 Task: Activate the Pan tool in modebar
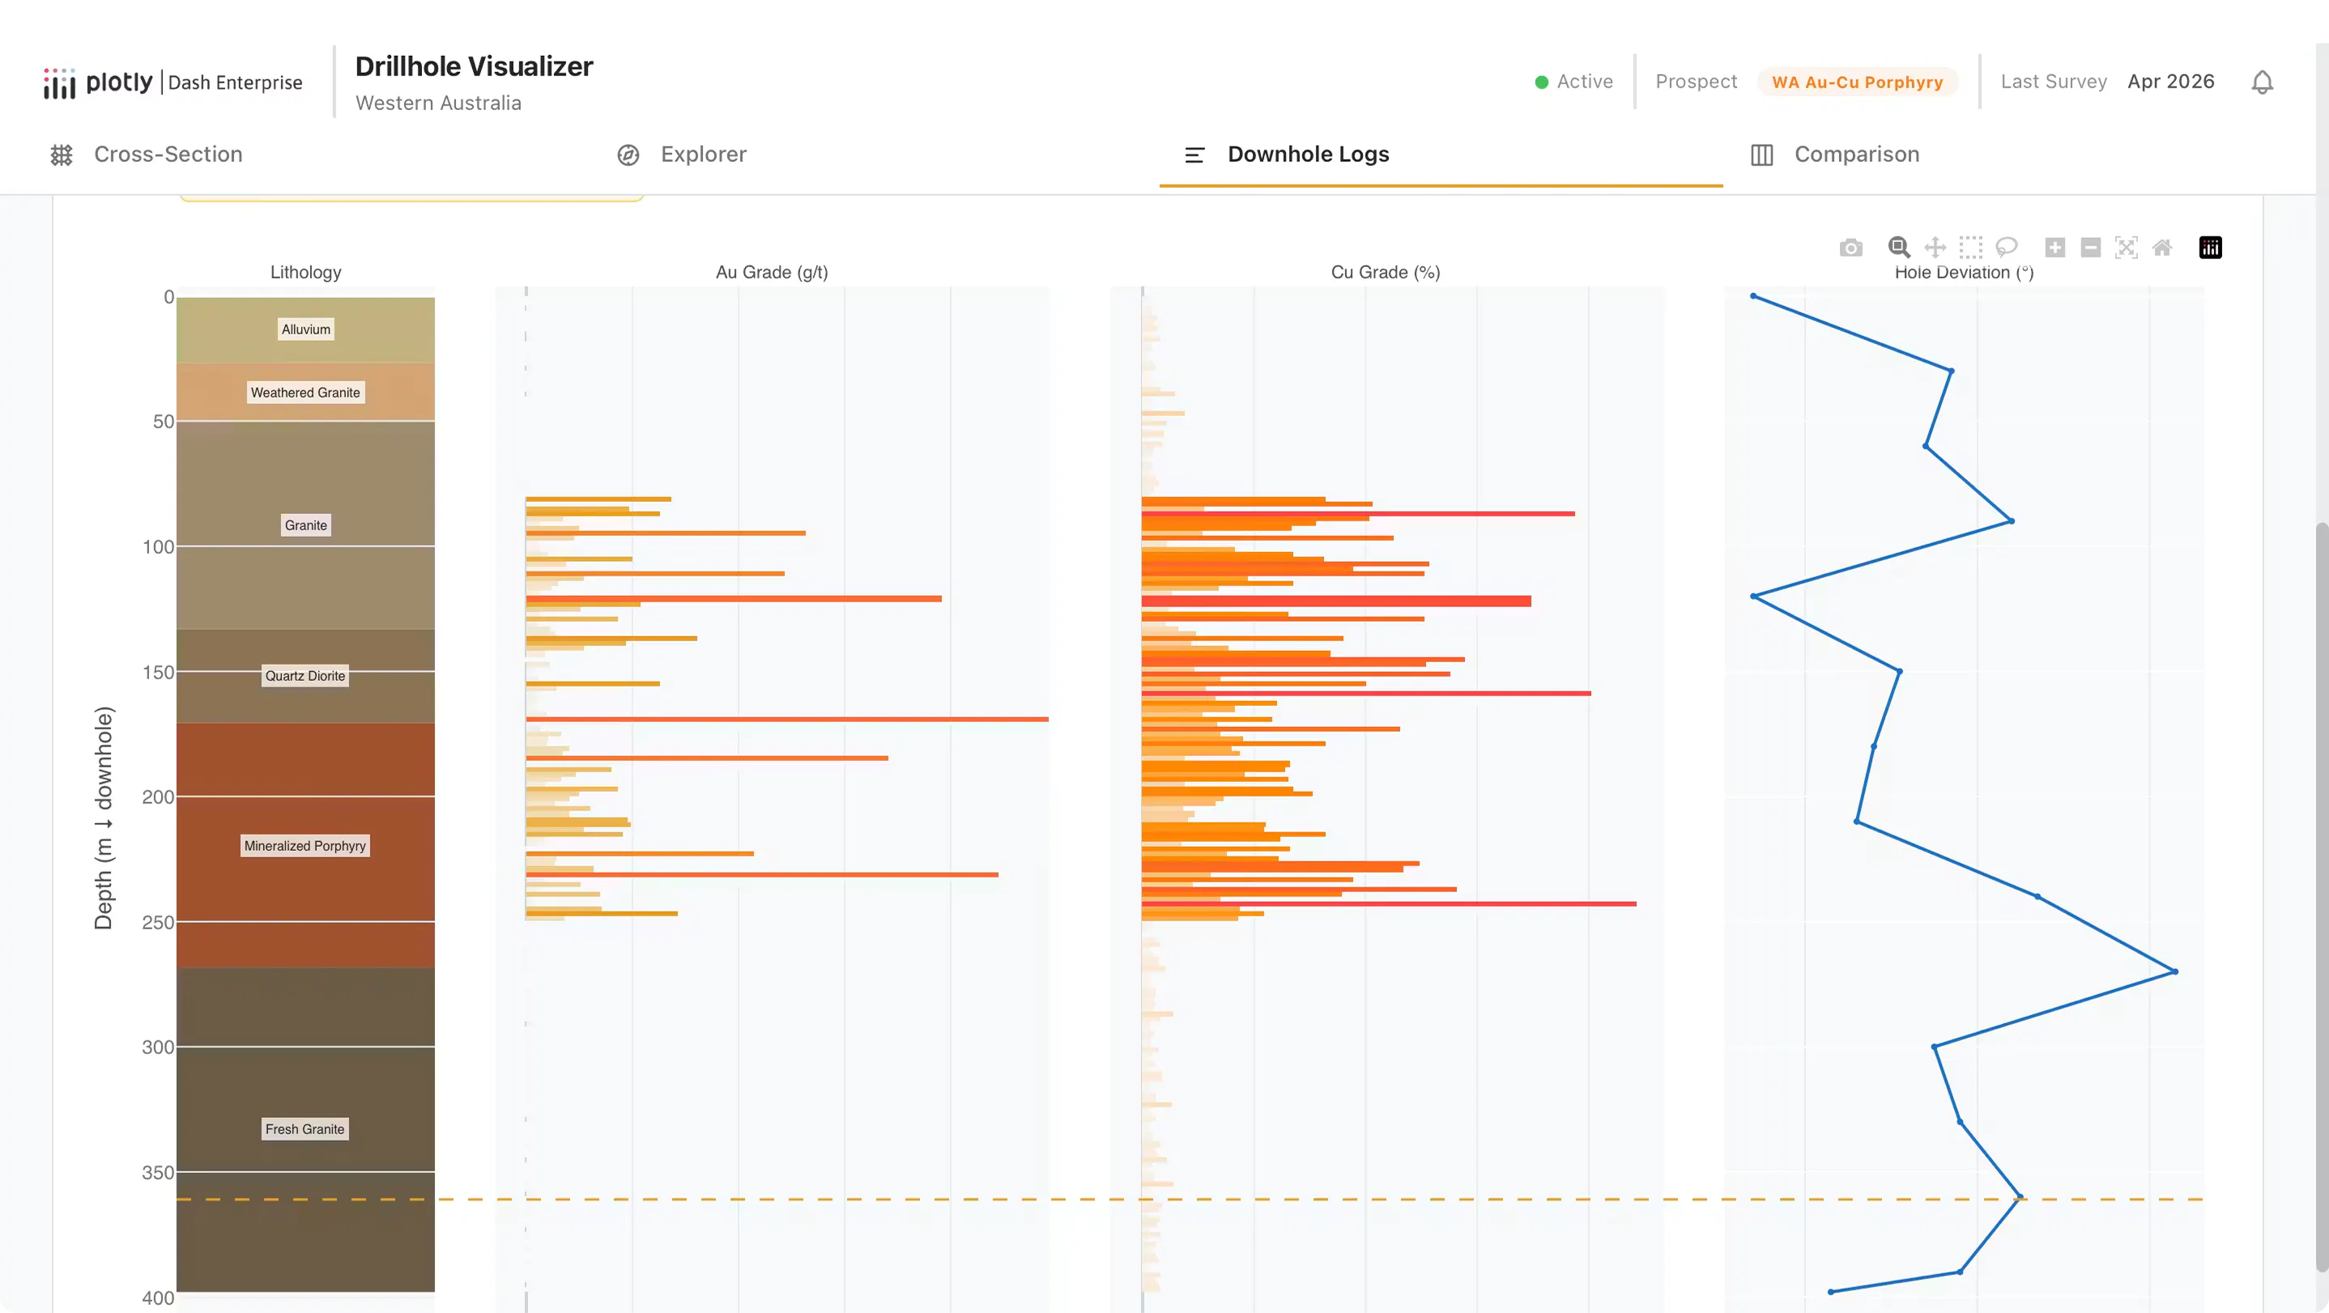1935,248
